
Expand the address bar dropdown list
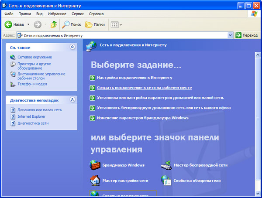[x=230, y=35]
